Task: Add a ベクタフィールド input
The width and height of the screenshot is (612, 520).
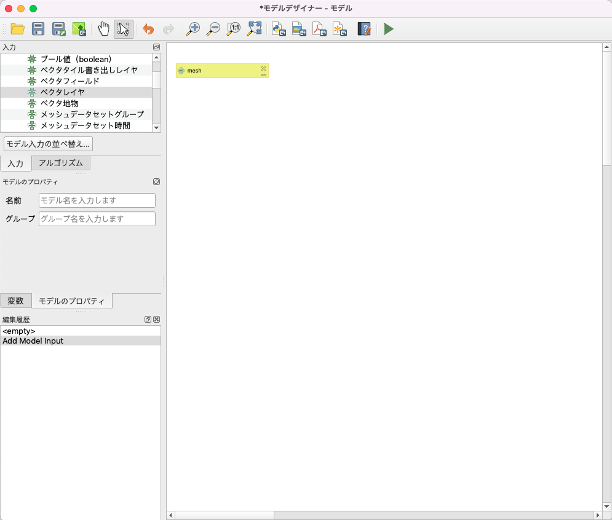Action: (76, 81)
